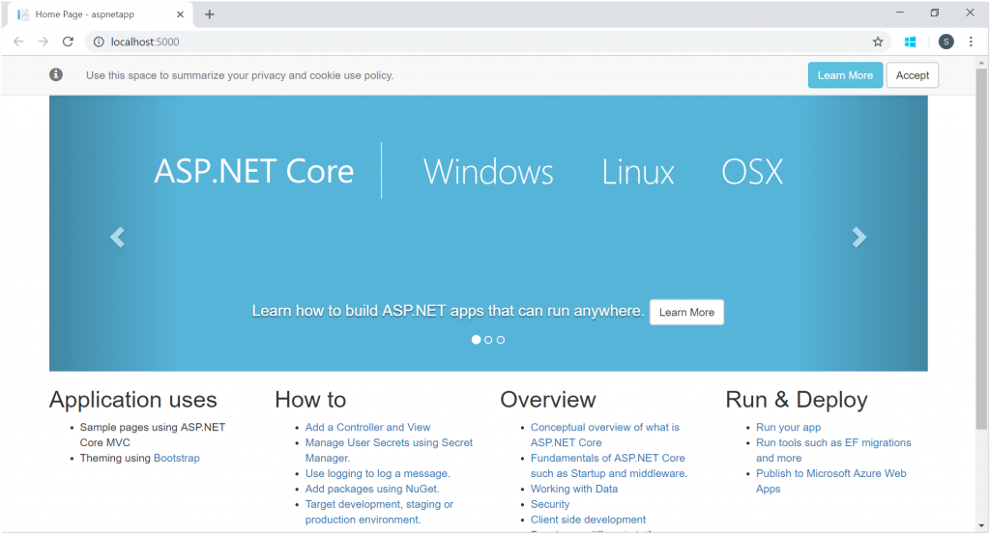Open Chrome three-dot menu
The height and width of the screenshot is (534, 990).
(971, 42)
